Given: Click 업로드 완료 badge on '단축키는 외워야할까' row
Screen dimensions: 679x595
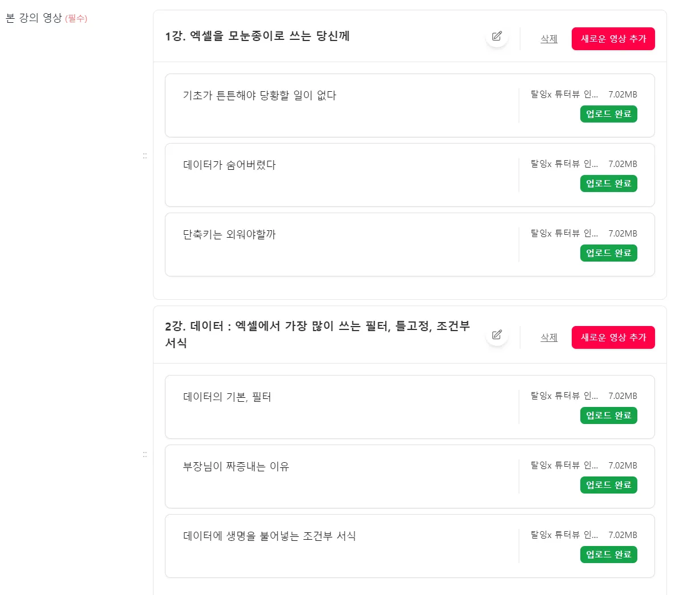Looking at the screenshot, I should 608,253.
